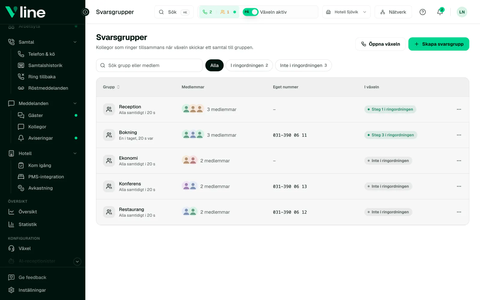
Task: Filter by I ringordningen
Action: [x=249, y=65]
